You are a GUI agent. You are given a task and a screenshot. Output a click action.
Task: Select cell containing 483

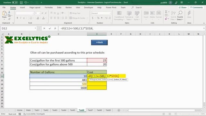(58, 80)
